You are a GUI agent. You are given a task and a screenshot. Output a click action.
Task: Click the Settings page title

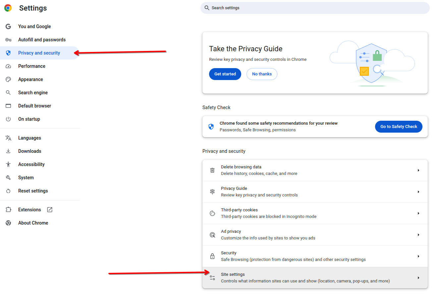(33, 8)
